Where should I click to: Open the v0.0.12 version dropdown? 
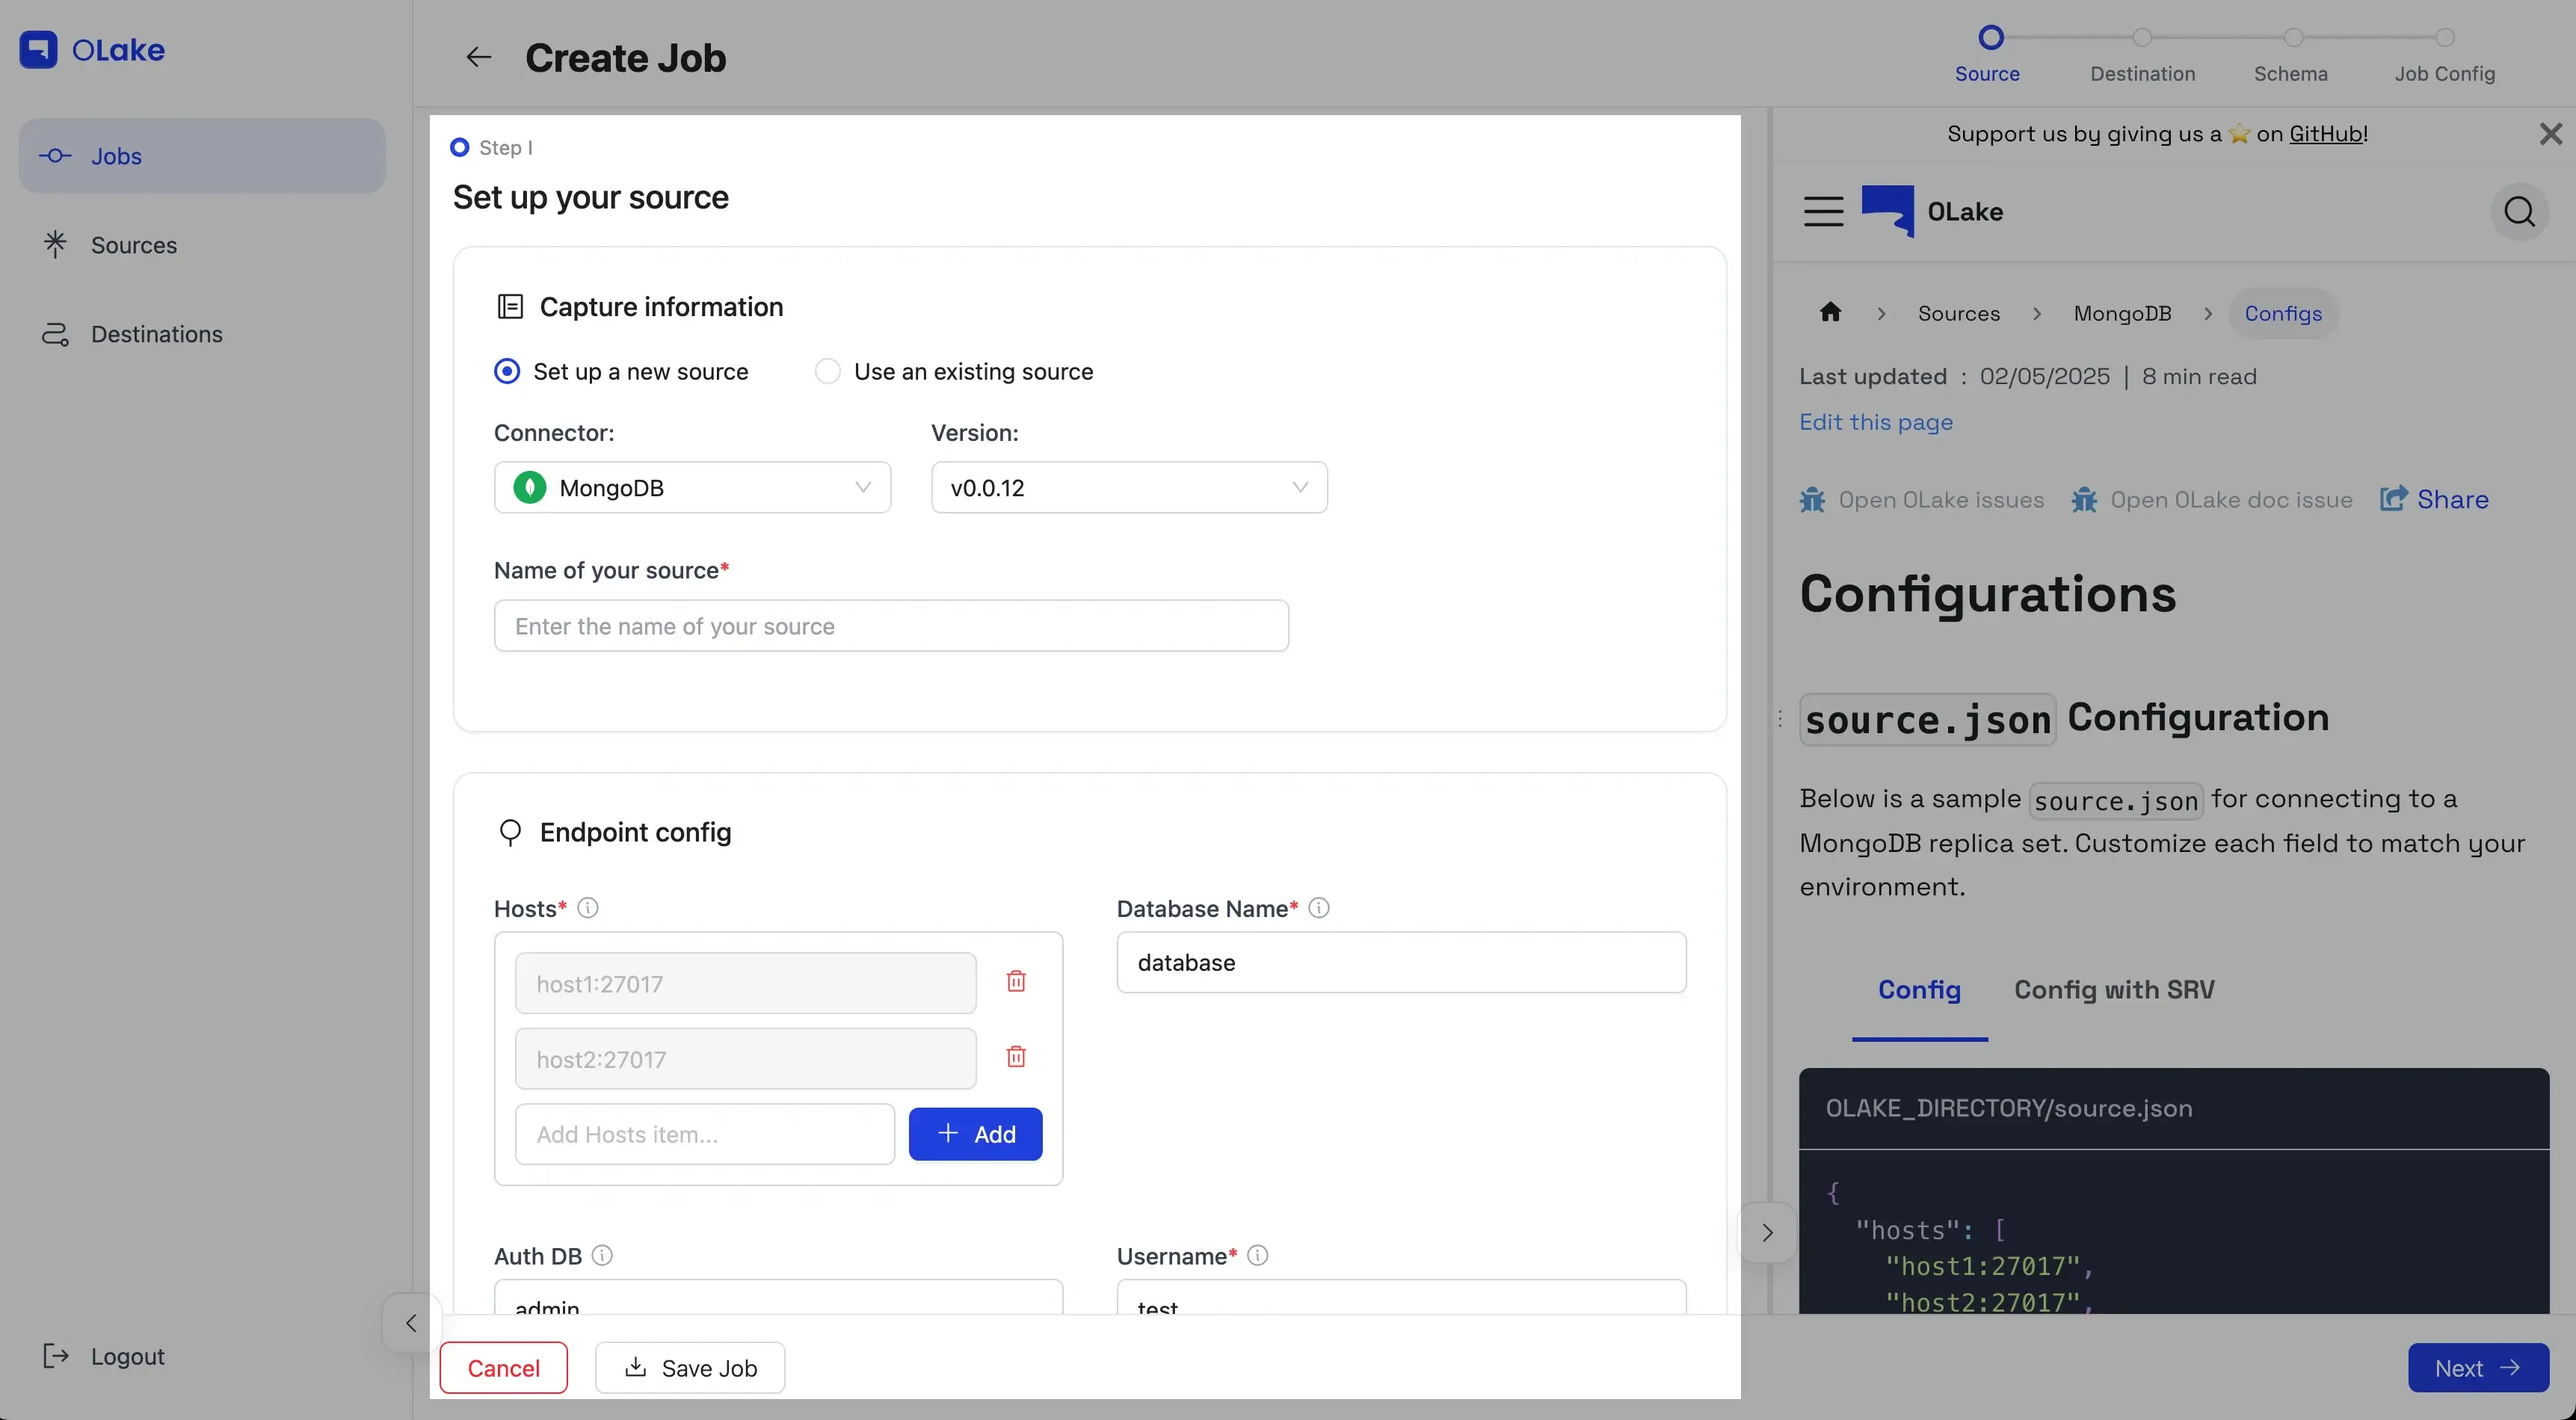pyautogui.click(x=1128, y=488)
